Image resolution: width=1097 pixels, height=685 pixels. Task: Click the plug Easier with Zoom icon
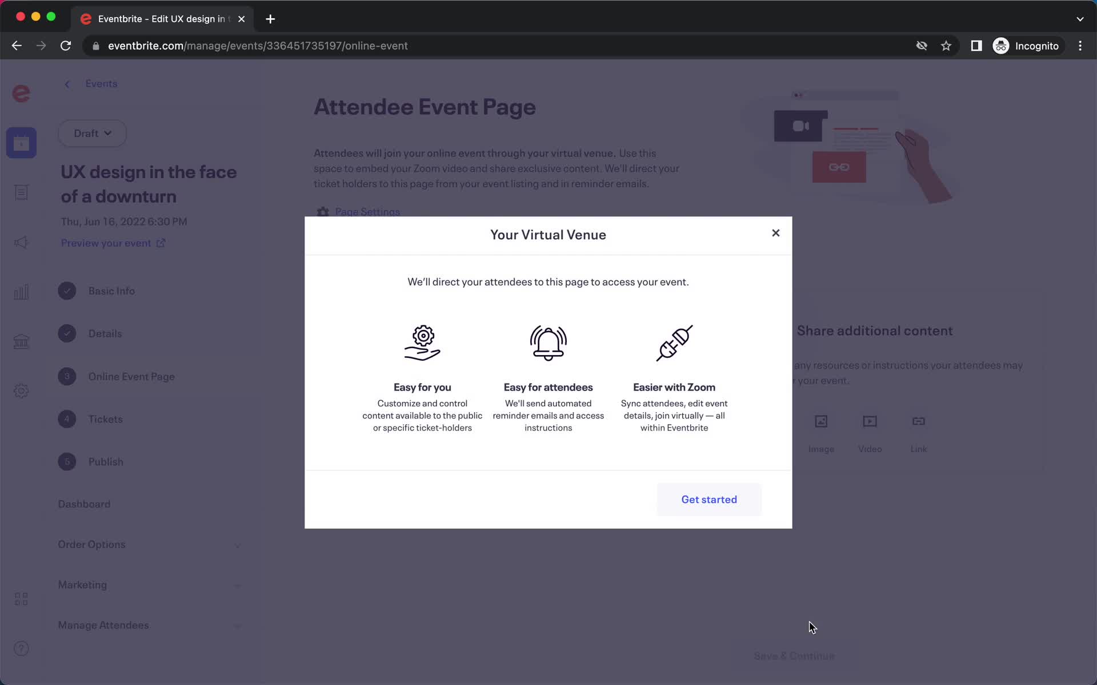tap(674, 343)
